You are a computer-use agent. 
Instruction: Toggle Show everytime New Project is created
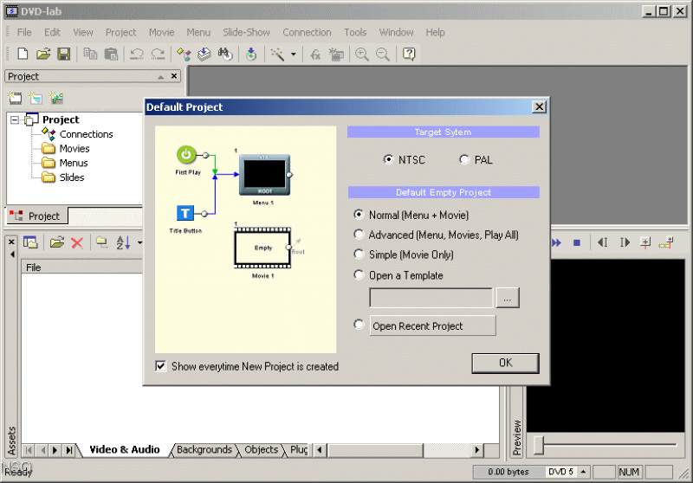point(160,366)
